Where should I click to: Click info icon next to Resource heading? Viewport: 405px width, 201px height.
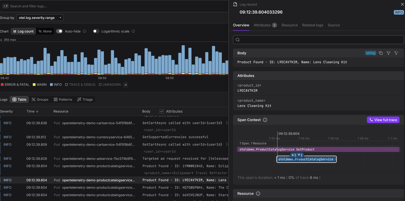(x=258, y=194)
